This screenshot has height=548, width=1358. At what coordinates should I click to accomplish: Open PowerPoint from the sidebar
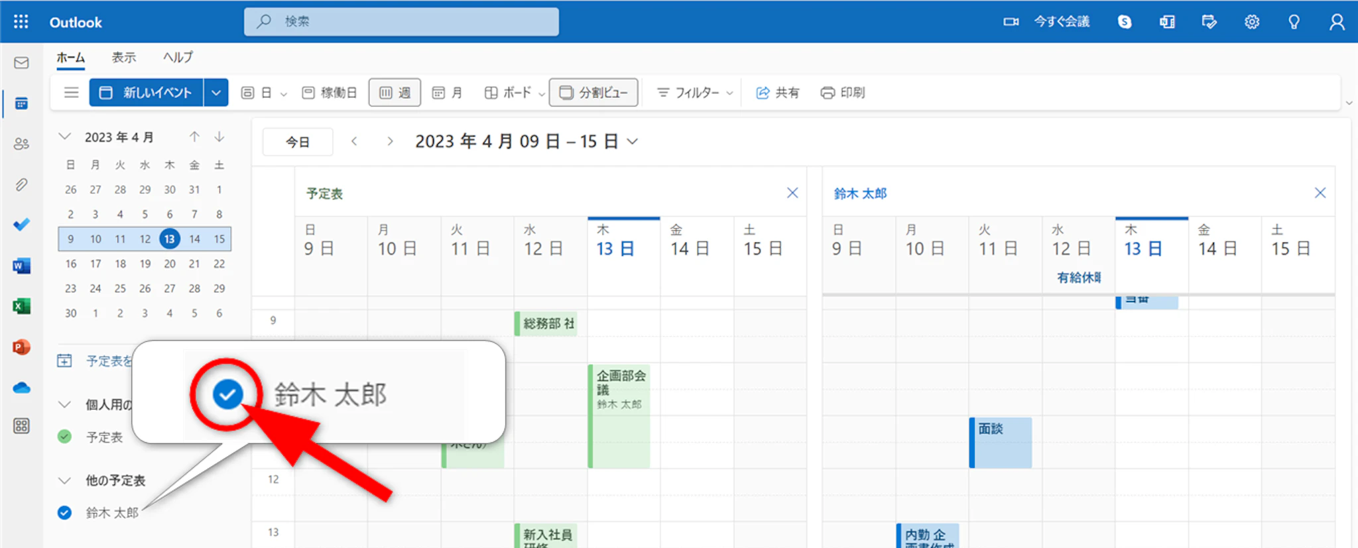pos(21,347)
